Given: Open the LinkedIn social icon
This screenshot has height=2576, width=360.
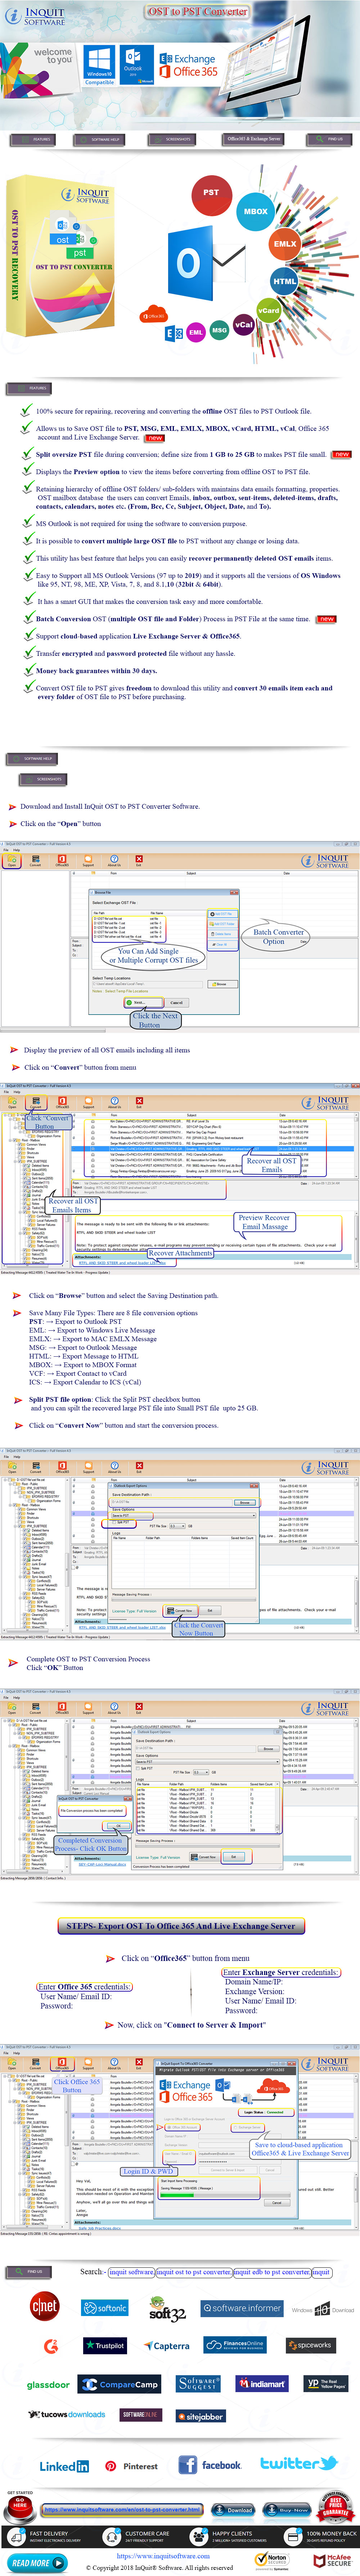Looking at the screenshot, I should [64, 2466].
